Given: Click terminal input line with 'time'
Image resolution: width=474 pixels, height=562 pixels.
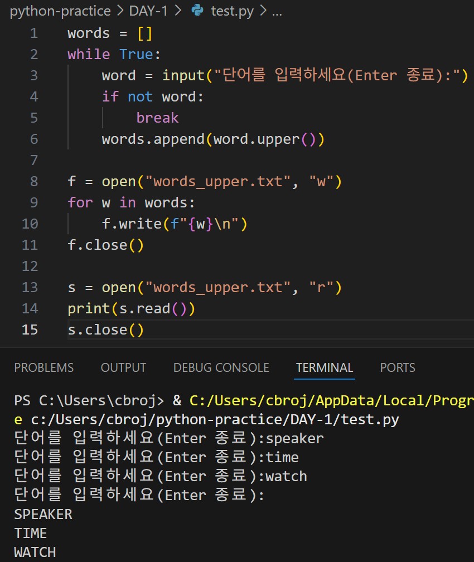Looking at the screenshot, I should (156, 457).
